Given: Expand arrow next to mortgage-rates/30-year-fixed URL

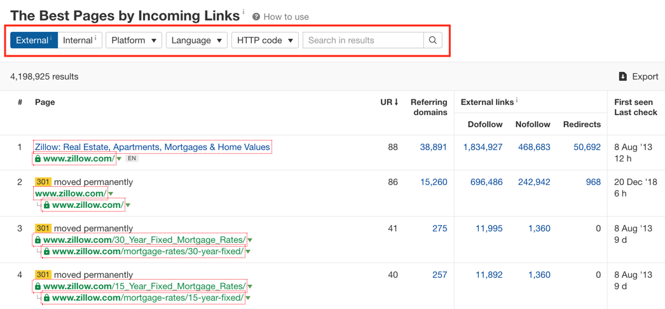Looking at the screenshot, I should [248, 252].
